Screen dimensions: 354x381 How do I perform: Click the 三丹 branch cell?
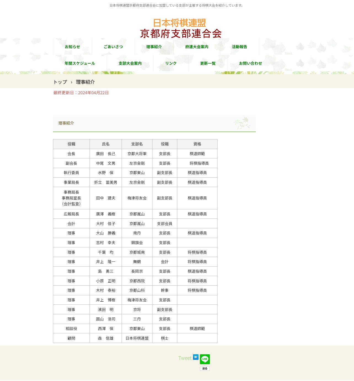(137, 319)
